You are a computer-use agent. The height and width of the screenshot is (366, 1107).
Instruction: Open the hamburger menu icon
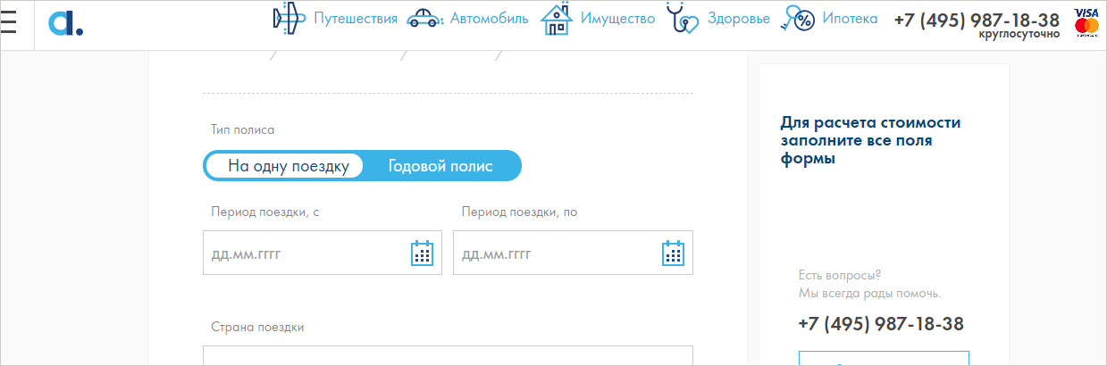(x=9, y=19)
